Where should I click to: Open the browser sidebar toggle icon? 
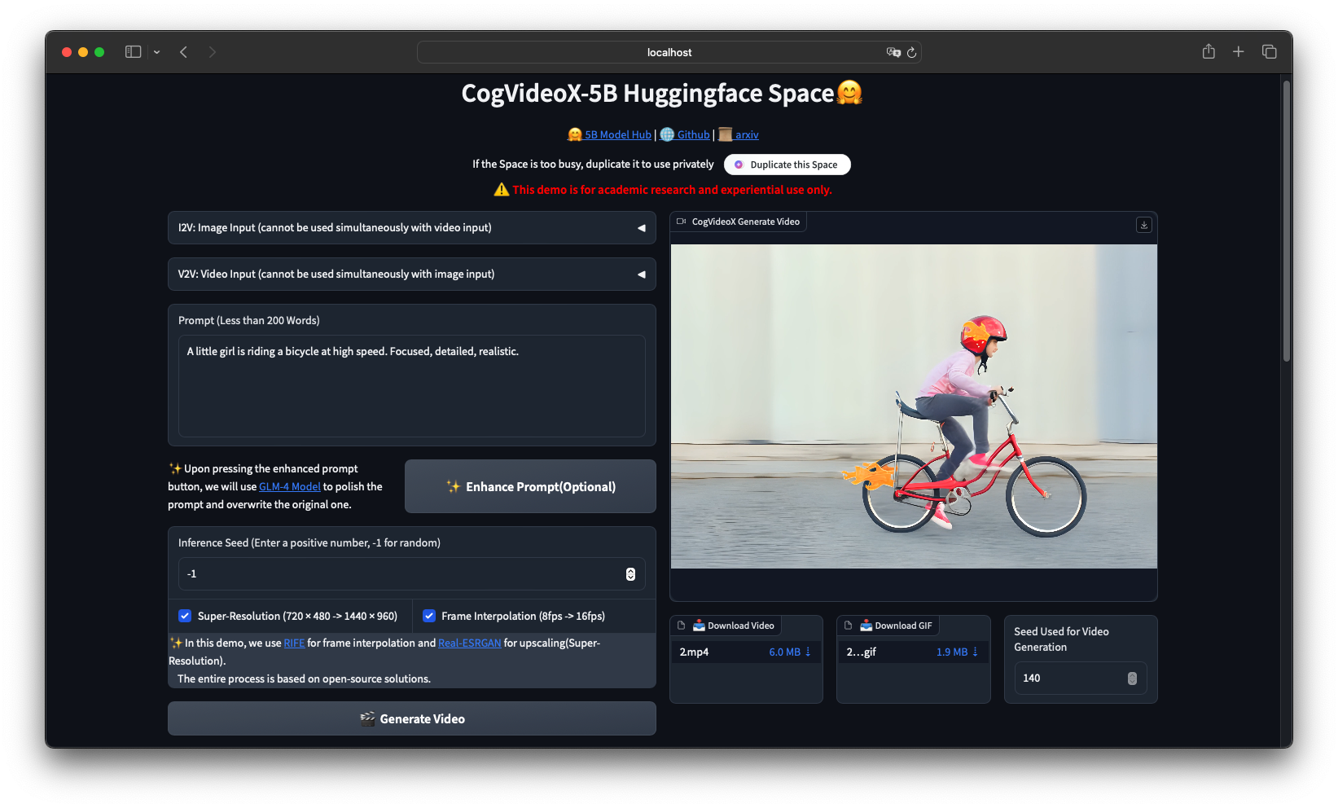[x=132, y=51]
